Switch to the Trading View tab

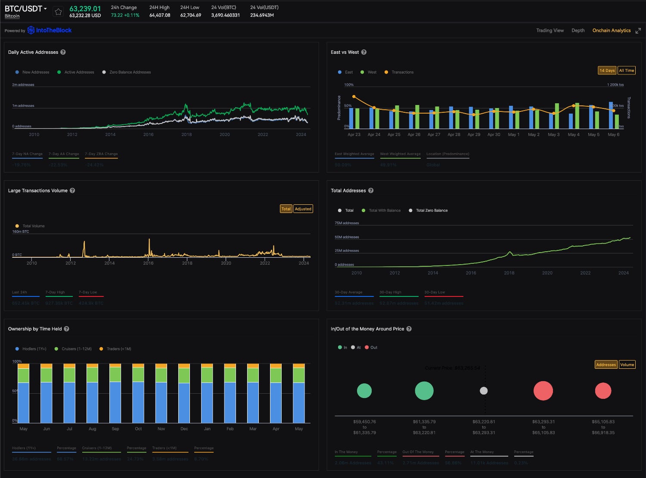[550, 31]
